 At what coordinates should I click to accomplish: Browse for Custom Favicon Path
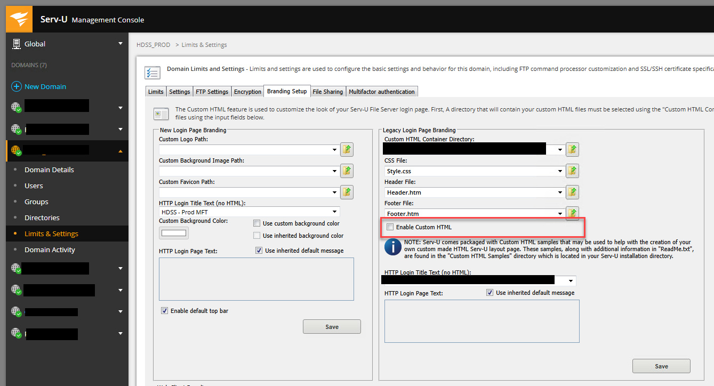347,192
